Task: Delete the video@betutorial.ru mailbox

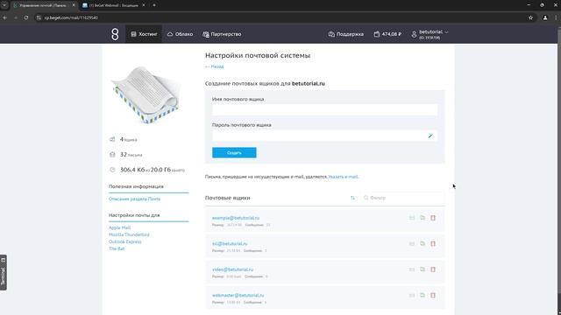Action: pyautogui.click(x=433, y=269)
